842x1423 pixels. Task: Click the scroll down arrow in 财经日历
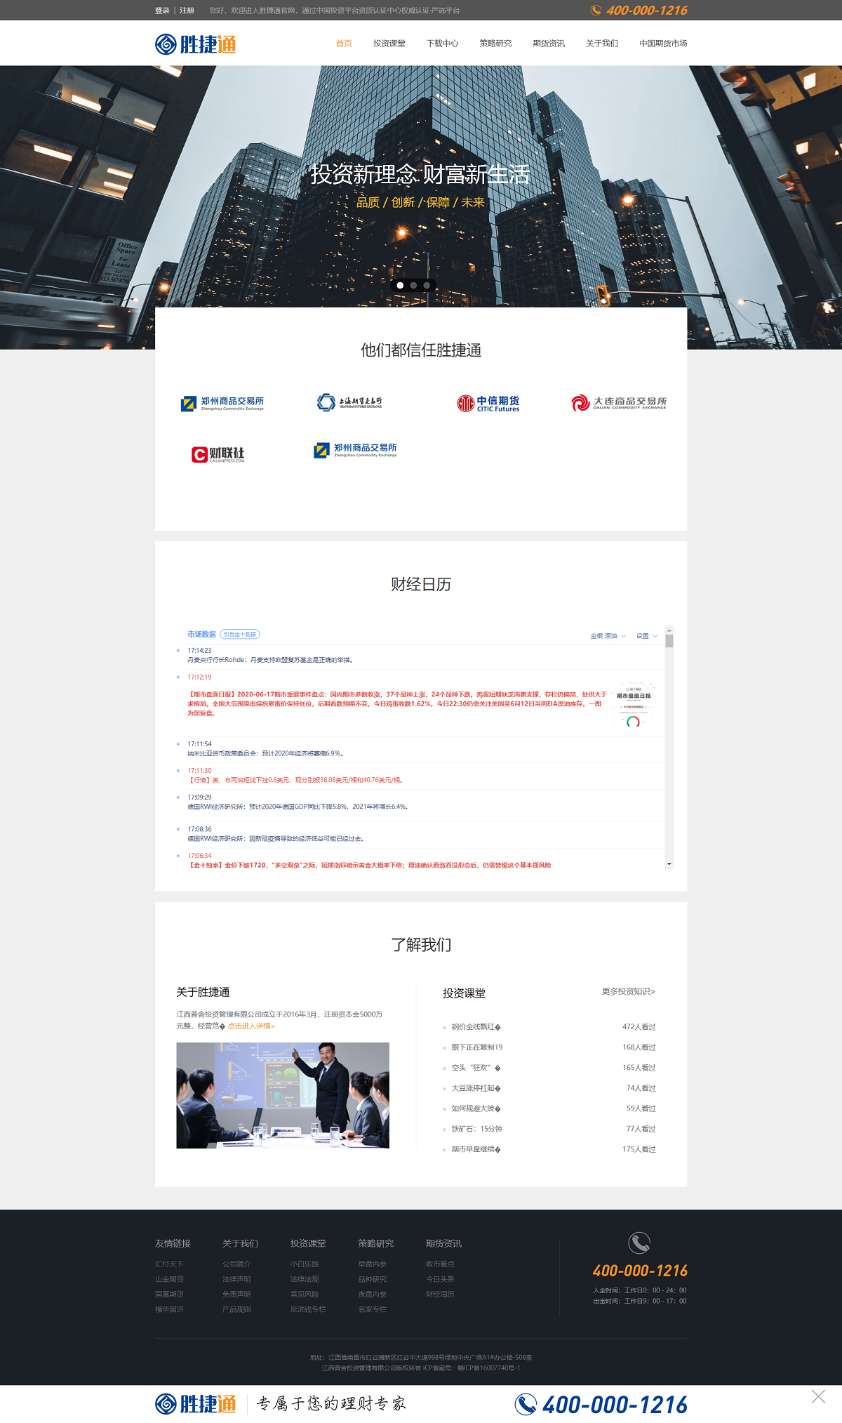(669, 864)
